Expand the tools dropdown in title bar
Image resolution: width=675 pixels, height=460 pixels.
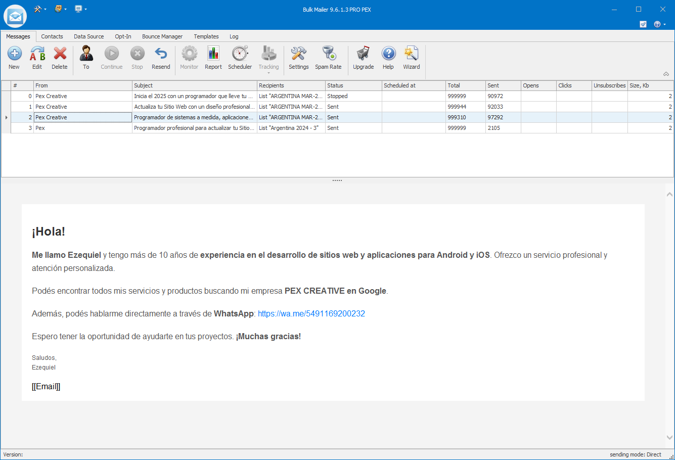pos(40,9)
